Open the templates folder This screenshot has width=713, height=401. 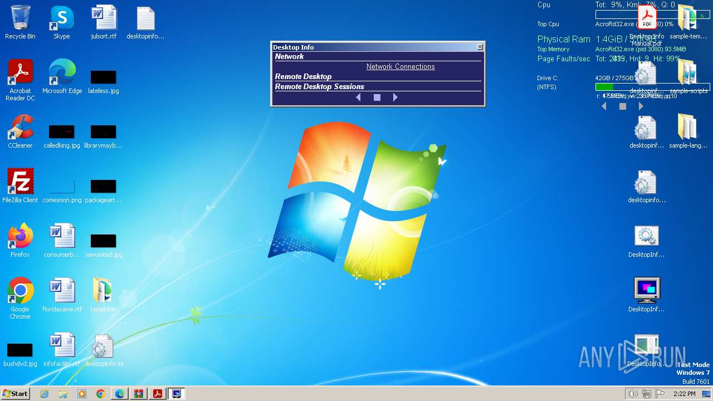point(104,295)
